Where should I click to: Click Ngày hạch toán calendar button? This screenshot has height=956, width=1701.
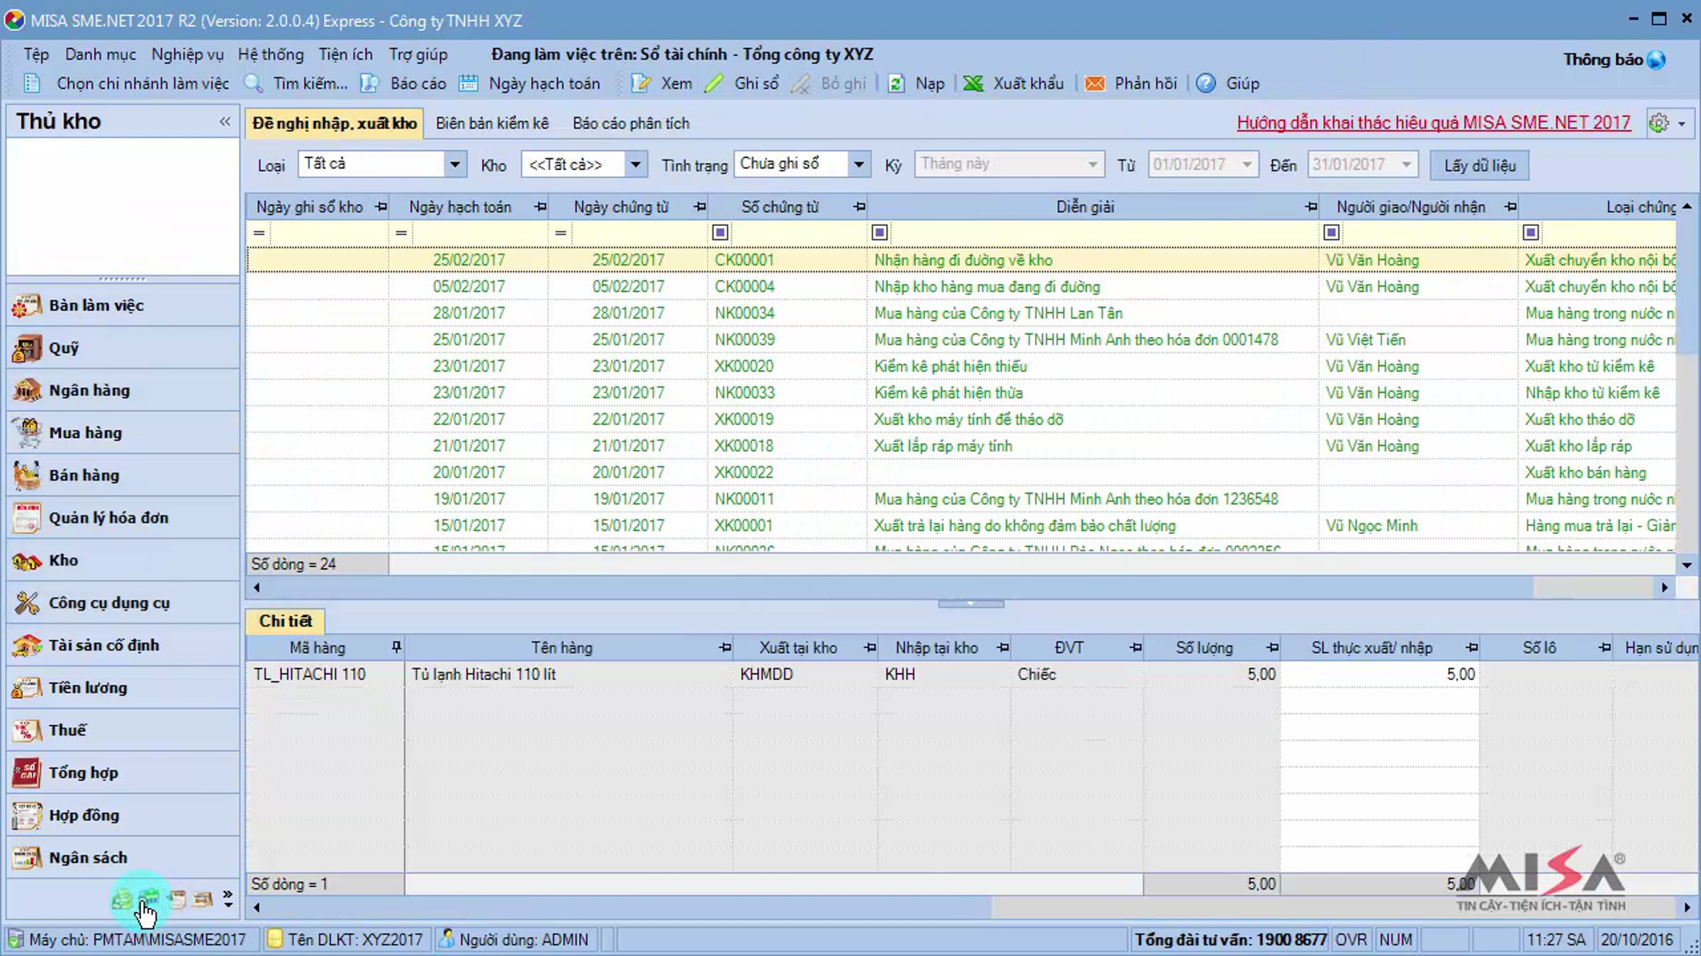click(529, 84)
